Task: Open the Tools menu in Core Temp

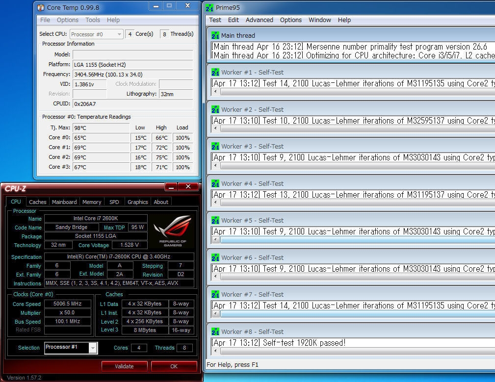Action: (93, 20)
